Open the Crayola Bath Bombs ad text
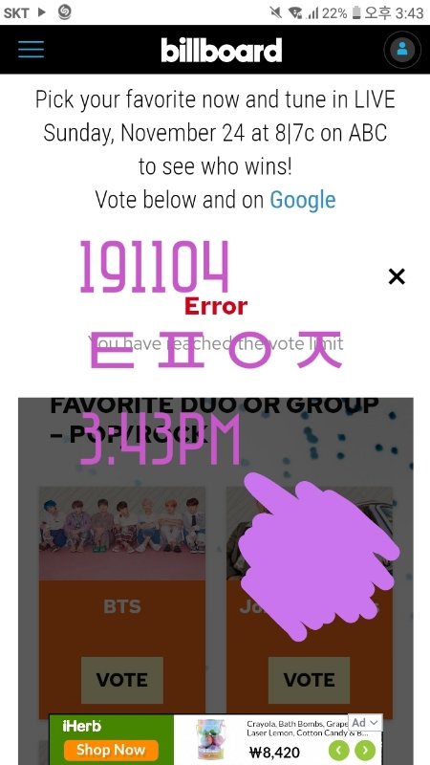 [x=297, y=729]
